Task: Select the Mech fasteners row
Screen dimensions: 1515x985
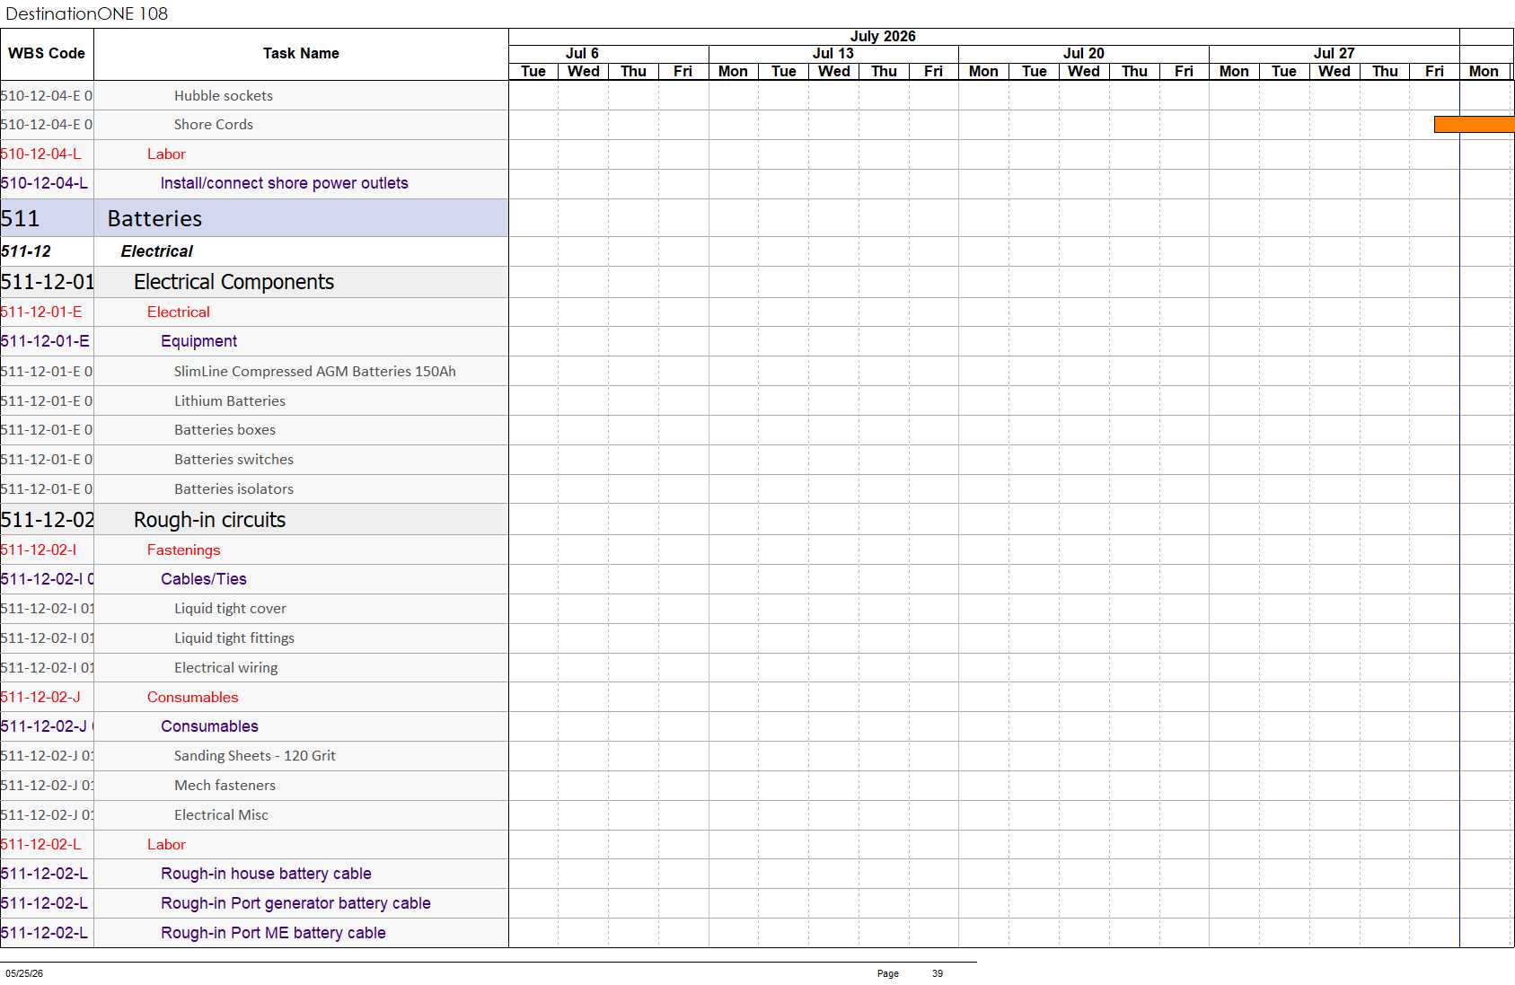Action: (254, 786)
